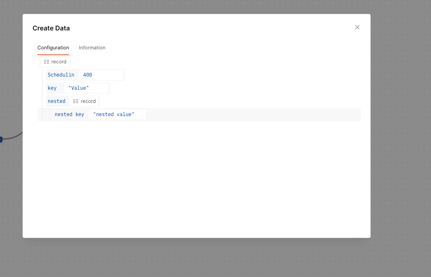Image resolution: width=431 pixels, height=277 pixels.
Task: Switch to the Information tab
Action: click(x=92, y=47)
